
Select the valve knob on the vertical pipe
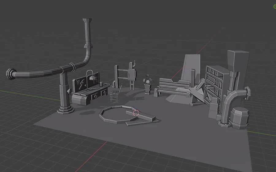click(69, 92)
